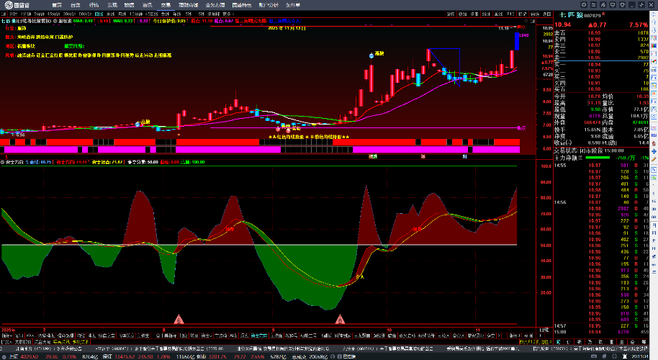
Task: Switch chart to 5分钟 period
Action: [x=40, y=14]
